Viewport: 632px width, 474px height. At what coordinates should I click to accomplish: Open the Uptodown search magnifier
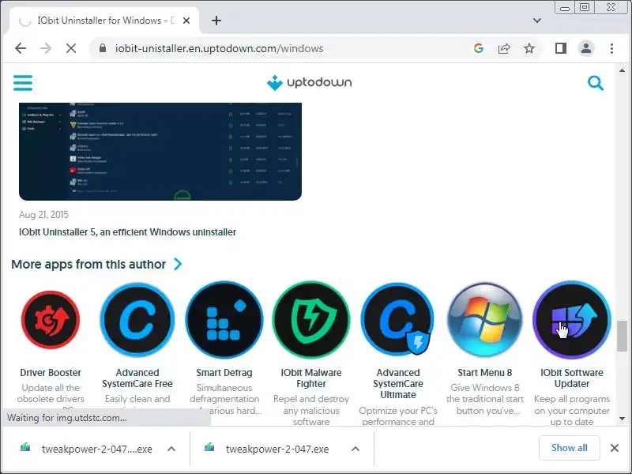click(596, 83)
